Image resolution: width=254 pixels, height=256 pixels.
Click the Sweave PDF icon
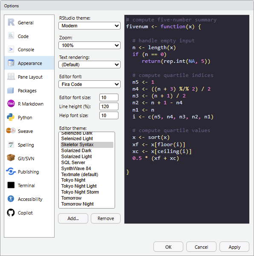tap(11, 131)
